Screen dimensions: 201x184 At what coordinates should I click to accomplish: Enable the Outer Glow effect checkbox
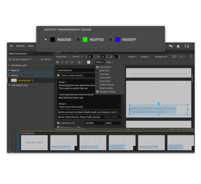click(98, 71)
